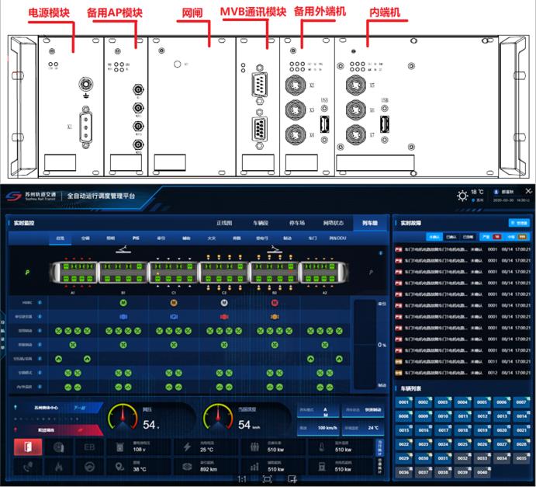Click the 实时监控 panel title
536x487 pixels.
(x=23, y=223)
